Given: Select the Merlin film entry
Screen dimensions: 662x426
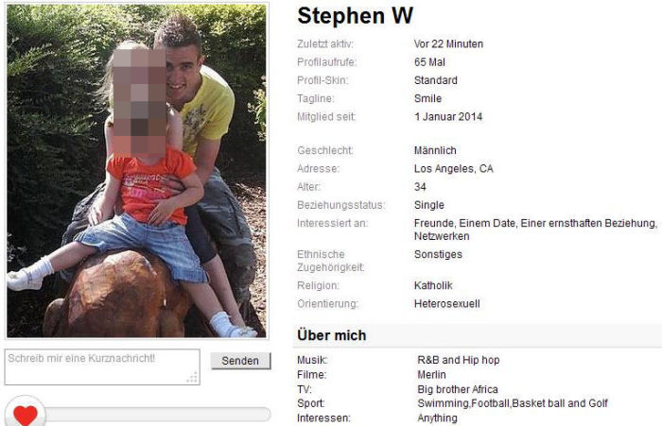Looking at the screenshot, I should pos(431,375).
